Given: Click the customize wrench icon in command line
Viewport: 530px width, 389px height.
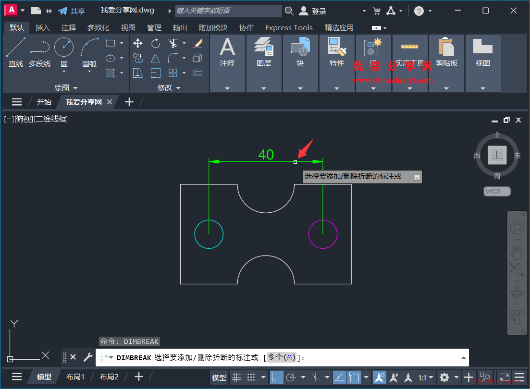Looking at the screenshot, I should (88, 357).
